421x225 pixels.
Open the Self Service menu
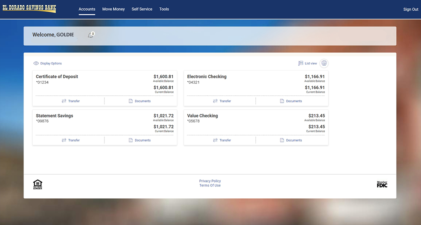pos(142,9)
